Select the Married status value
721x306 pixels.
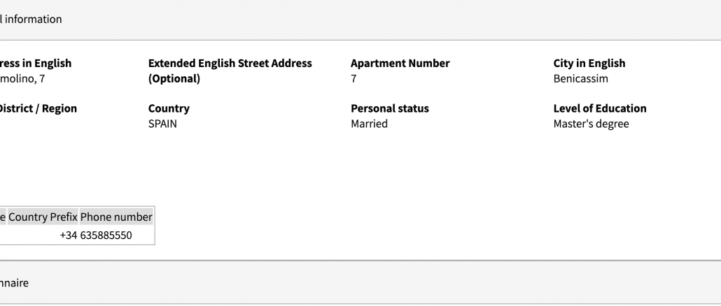pos(369,124)
